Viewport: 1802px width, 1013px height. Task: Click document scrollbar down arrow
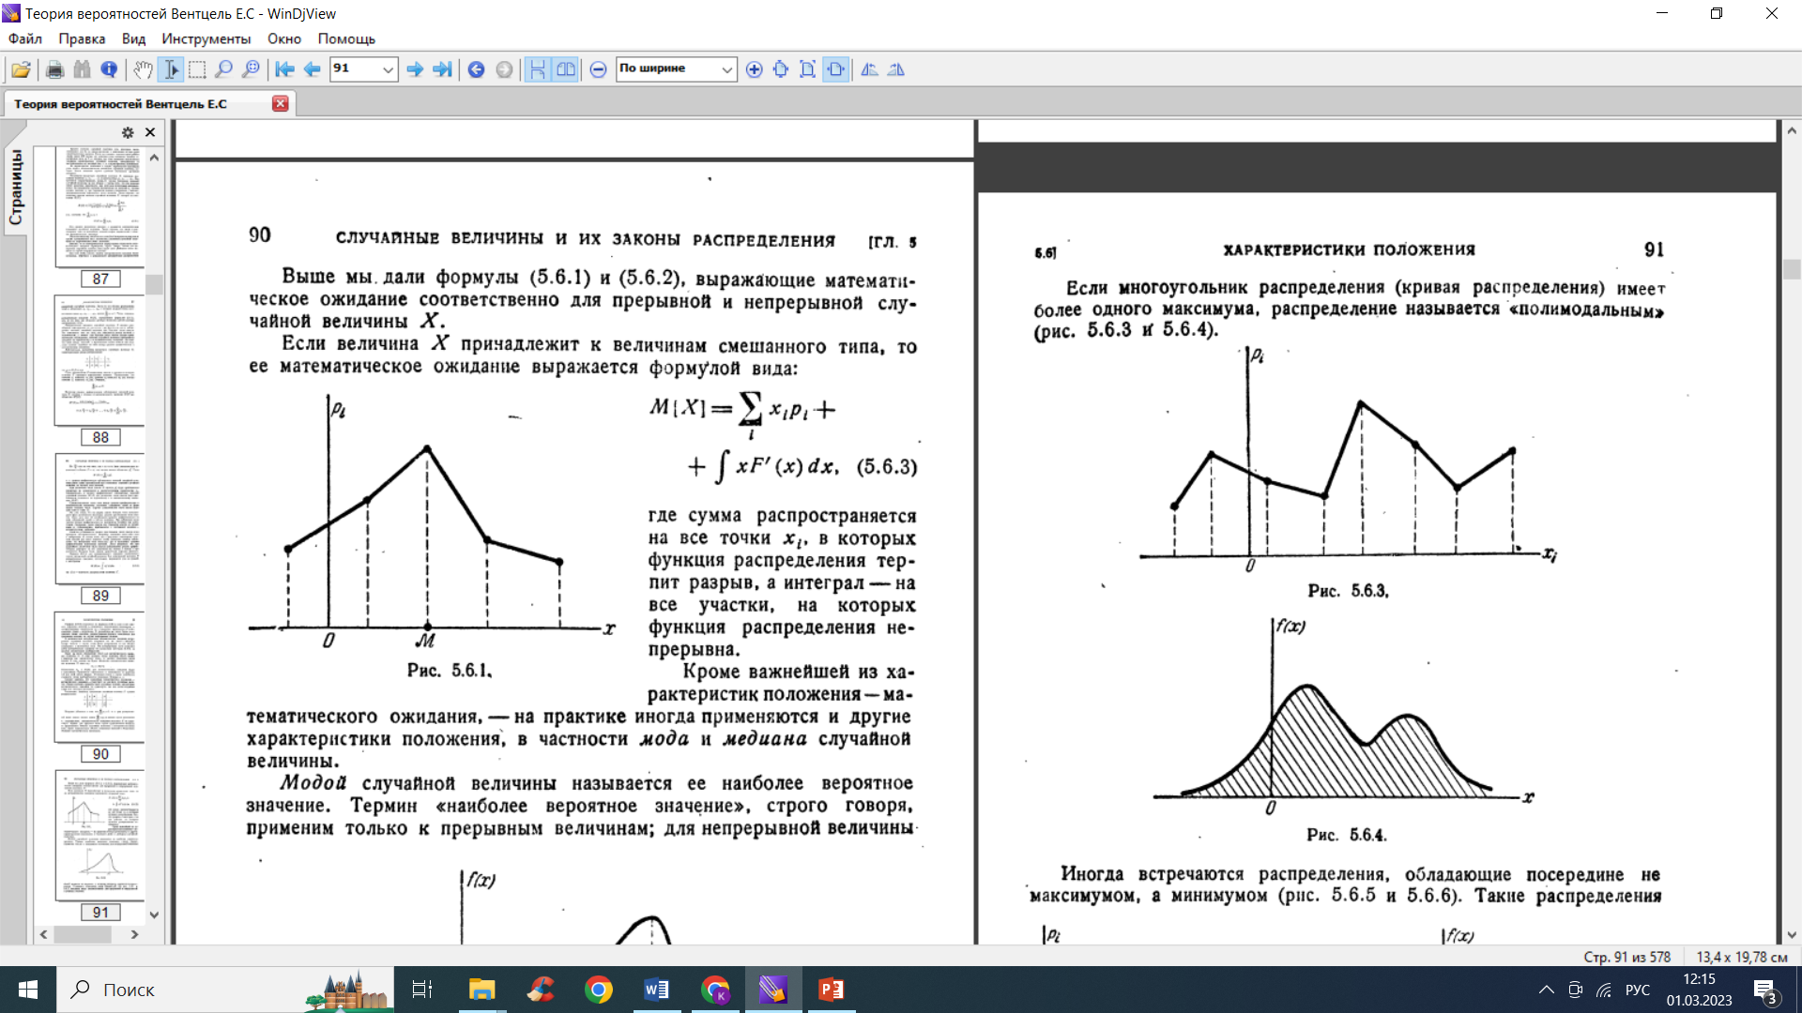tap(1792, 934)
